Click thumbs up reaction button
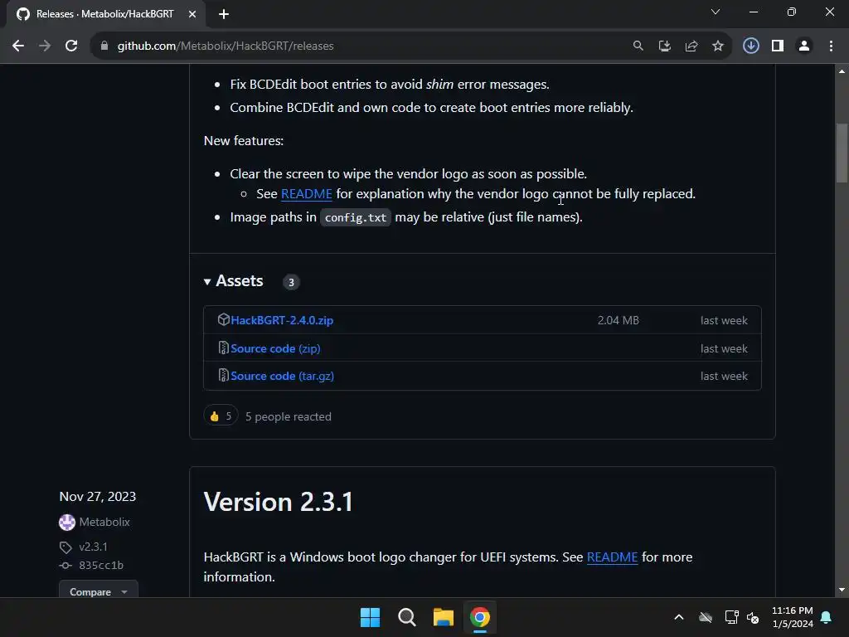This screenshot has width=849, height=637. coord(221,416)
